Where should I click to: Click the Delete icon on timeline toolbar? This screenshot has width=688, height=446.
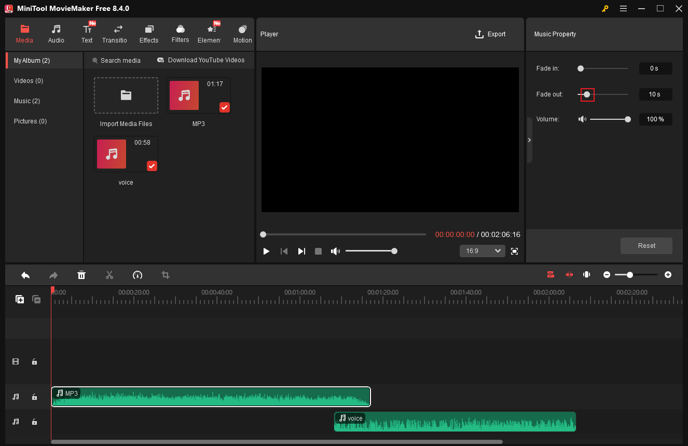click(x=81, y=275)
